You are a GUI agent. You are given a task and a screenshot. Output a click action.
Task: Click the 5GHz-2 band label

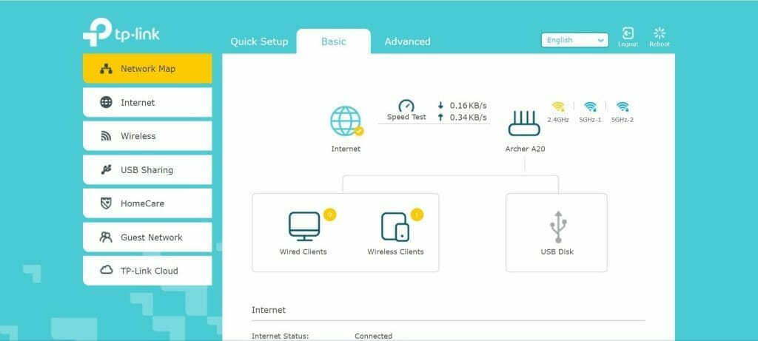[x=622, y=120]
